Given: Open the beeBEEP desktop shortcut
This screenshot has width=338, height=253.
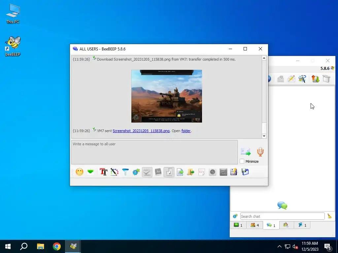Looking at the screenshot, I should point(13,46).
